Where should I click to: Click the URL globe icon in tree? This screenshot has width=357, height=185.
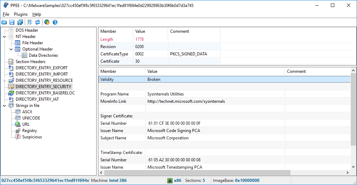coord(17,124)
